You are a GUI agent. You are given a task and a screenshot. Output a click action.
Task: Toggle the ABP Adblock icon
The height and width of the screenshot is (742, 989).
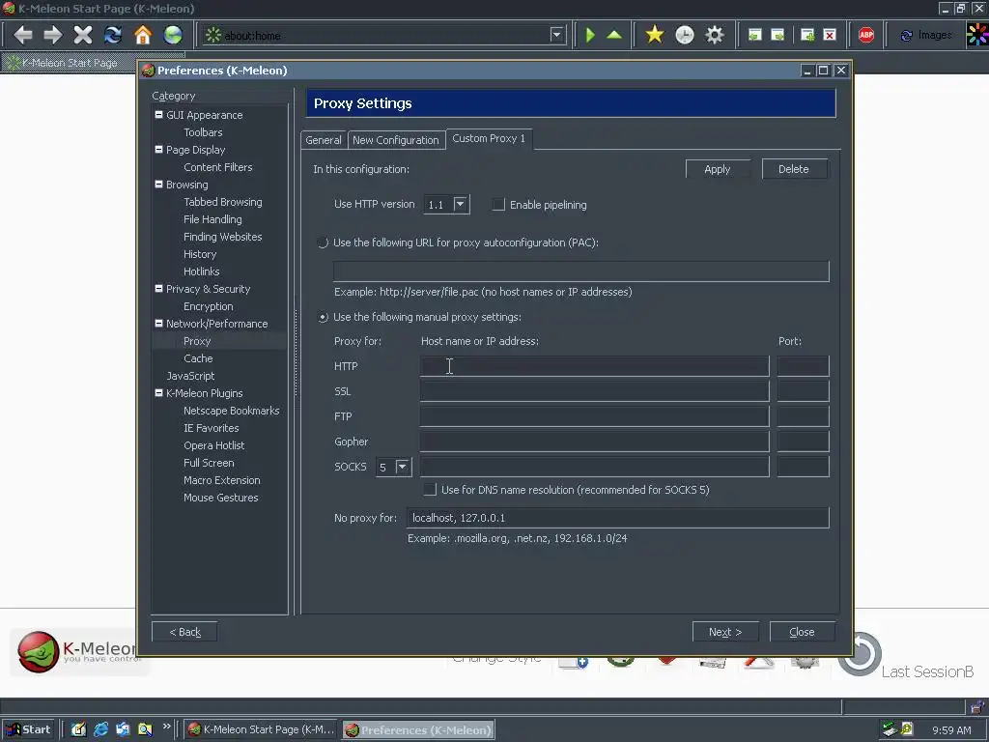(x=866, y=35)
